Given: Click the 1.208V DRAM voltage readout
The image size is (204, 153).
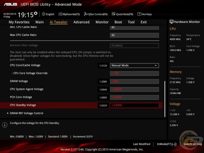Looking at the screenshot, I should tap(103, 82).
